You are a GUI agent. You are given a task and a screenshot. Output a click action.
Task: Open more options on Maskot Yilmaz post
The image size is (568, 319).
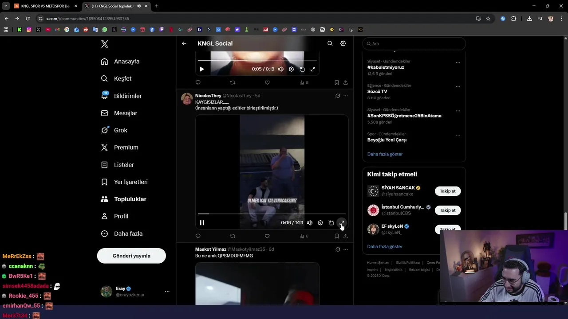pos(346,249)
